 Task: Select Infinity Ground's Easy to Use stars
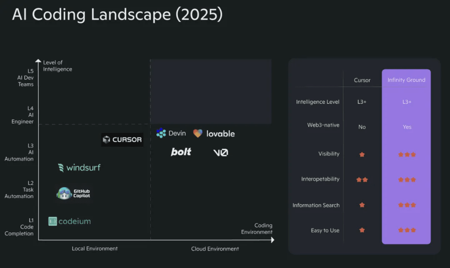[x=407, y=230]
